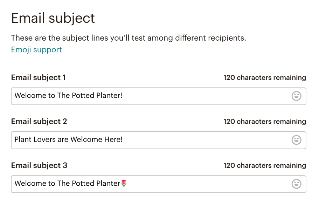
Task: Open emoji picker for Email subject 2
Action: coord(296,140)
